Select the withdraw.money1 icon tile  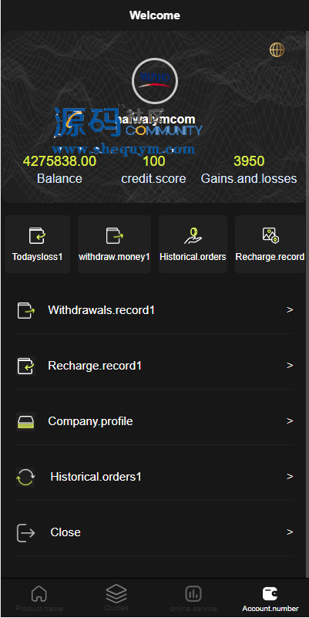pos(115,244)
